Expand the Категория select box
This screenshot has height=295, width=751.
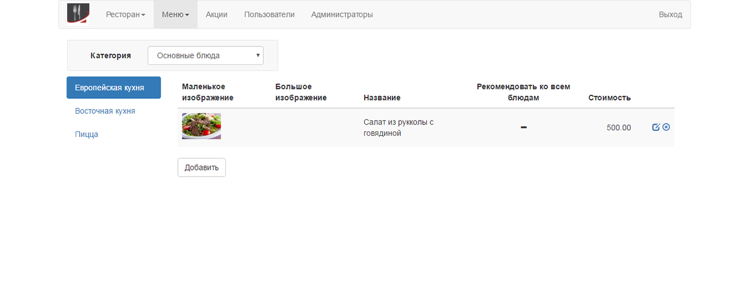tap(206, 55)
